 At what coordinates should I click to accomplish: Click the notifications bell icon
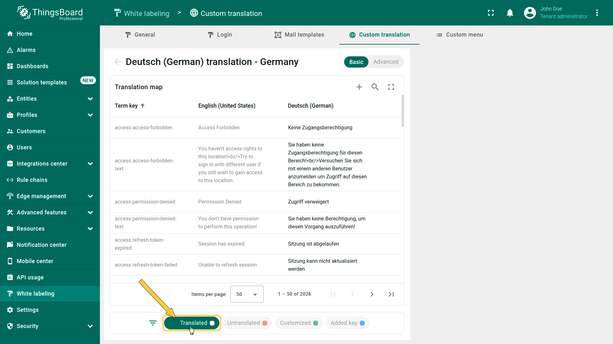pos(510,13)
